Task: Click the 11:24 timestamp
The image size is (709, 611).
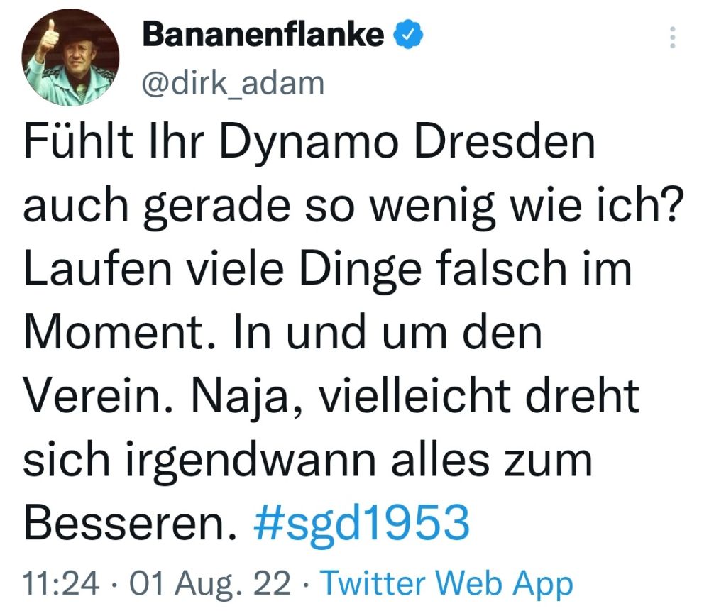Action: pos(60,583)
